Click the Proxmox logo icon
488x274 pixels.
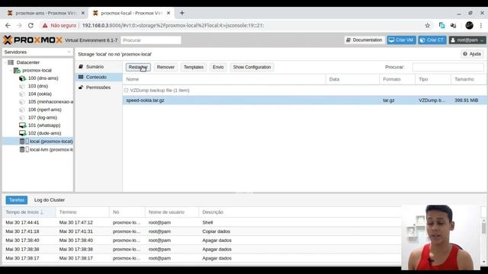[8, 40]
